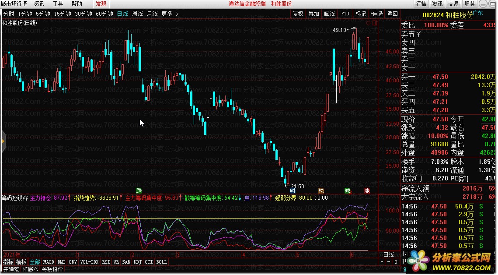Switch to 分时 intraday view
This screenshot has height=275, width=498.
tap(9, 14)
